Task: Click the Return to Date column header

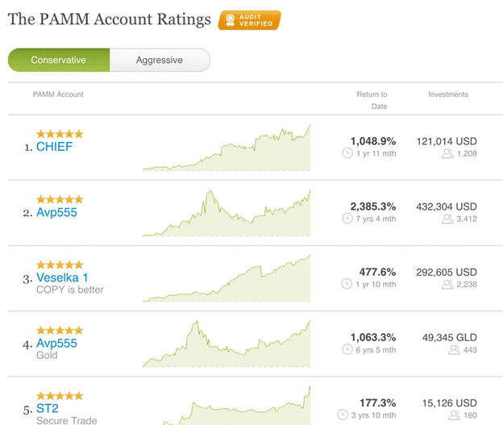Action: coord(372,100)
